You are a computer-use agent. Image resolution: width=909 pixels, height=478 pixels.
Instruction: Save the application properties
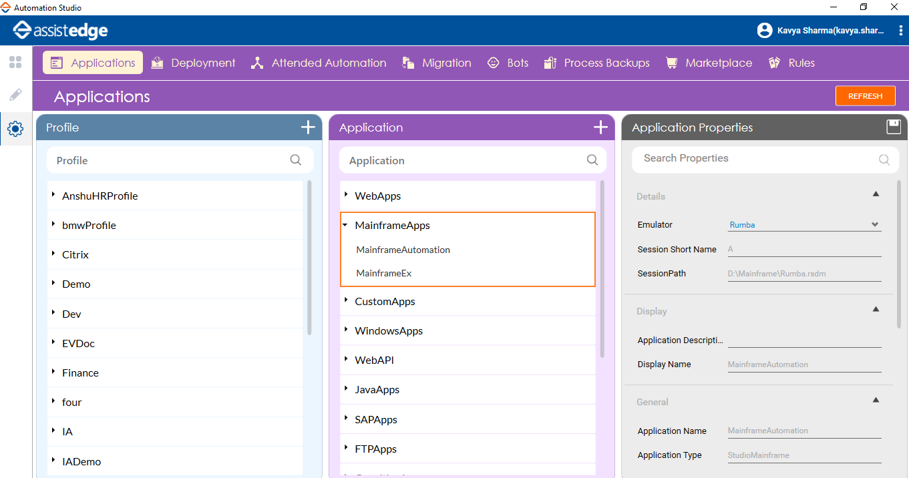click(894, 127)
